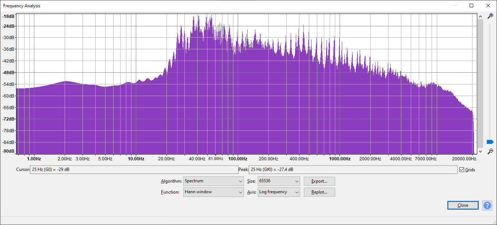Click the Replot... button
Viewport: 497px width, 225px height.
(x=319, y=192)
